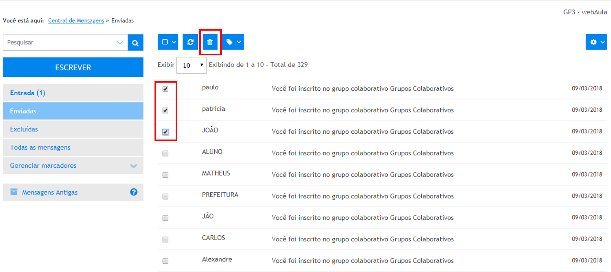Click the refresh messages icon
This screenshot has height=272, width=611.
point(190,42)
